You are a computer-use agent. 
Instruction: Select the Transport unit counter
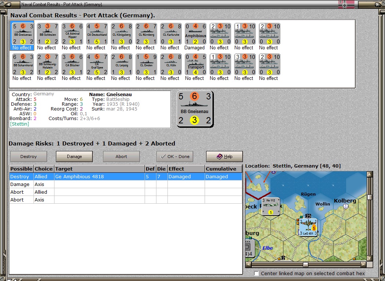196,64
